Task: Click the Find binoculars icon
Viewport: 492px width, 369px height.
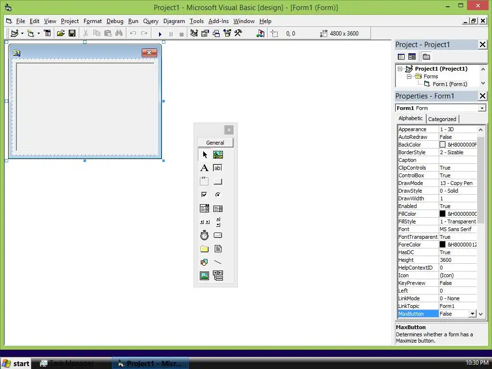Action: pyautogui.click(x=119, y=33)
